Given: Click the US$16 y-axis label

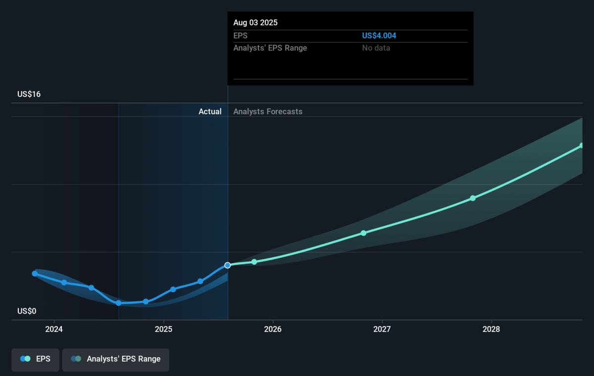Looking at the screenshot, I should click(29, 94).
